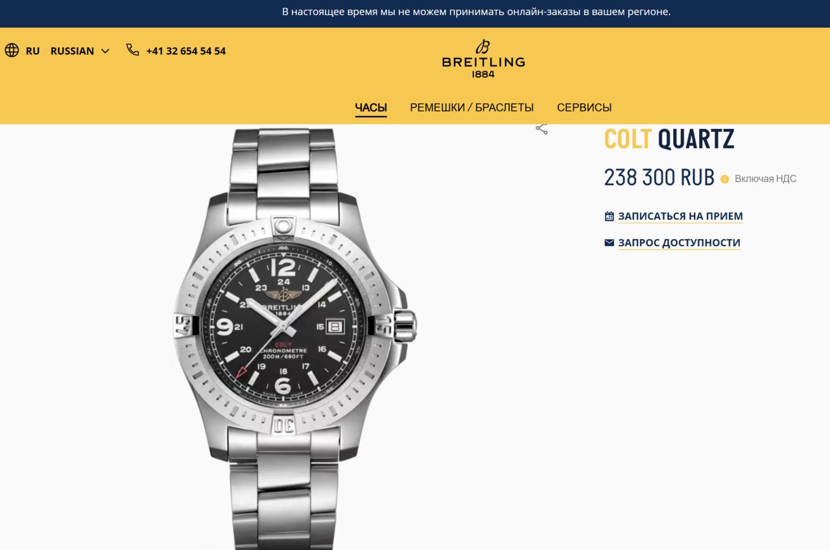Open the РЕМЕШКИ / БРАСЛЕТЫ menu
Screen dimensions: 830x550
(471, 108)
